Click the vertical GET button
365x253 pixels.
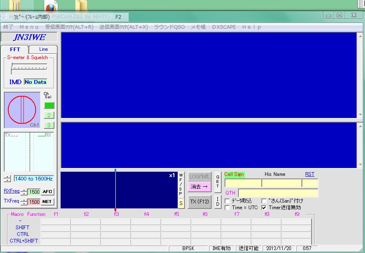[x=218, y=182]
